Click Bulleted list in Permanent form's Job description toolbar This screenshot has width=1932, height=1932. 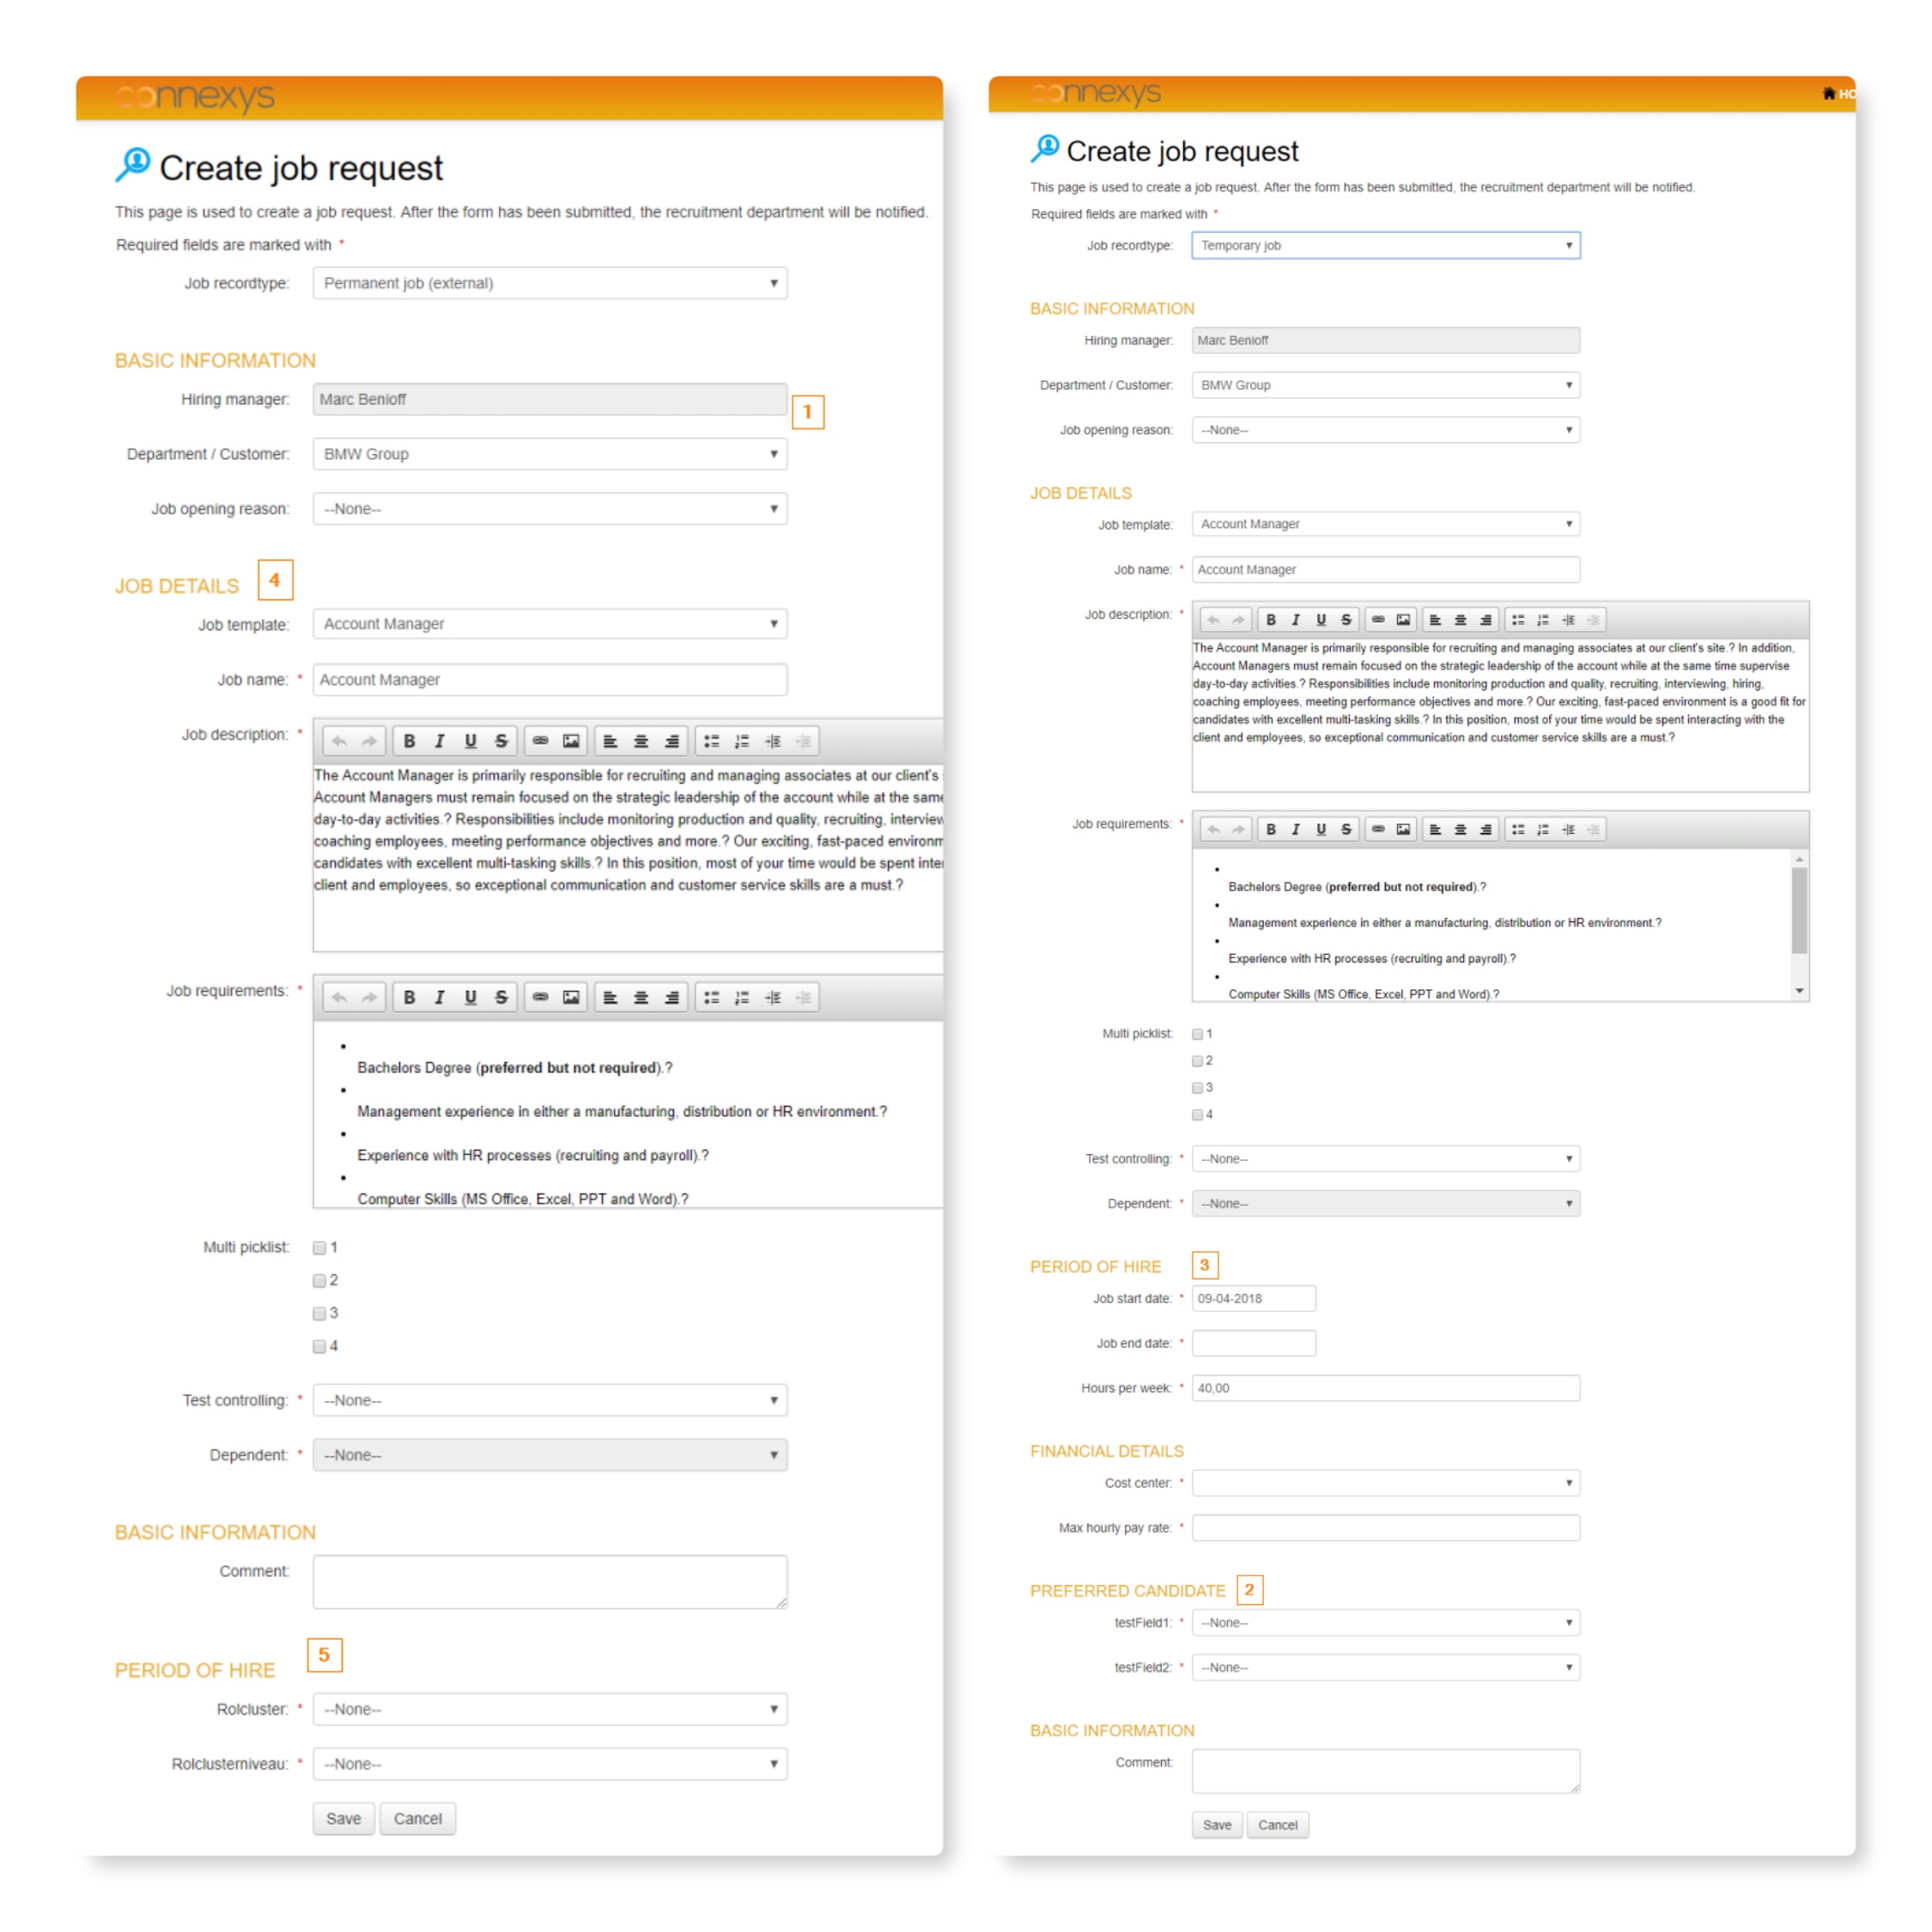pyautogui.click(x=711, y=741)
